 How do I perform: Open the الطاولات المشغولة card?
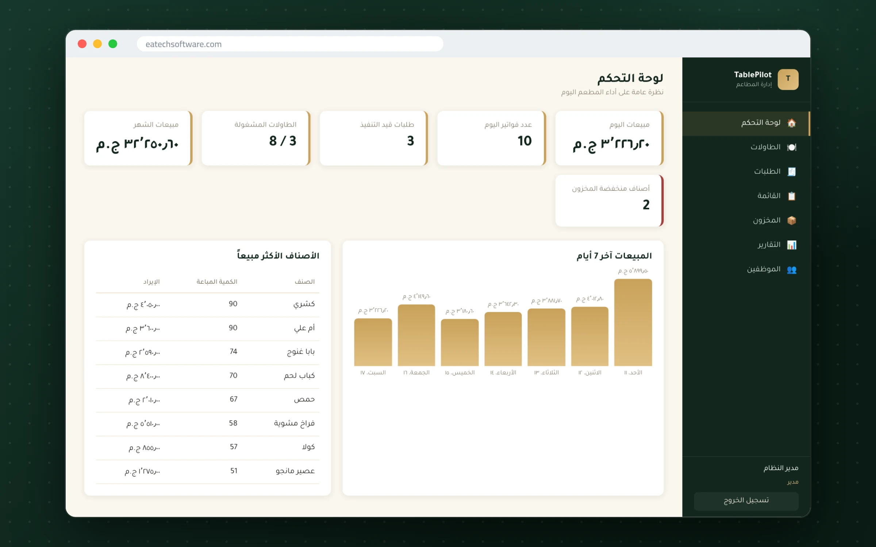pyautogui.click(x=255, y=138)
